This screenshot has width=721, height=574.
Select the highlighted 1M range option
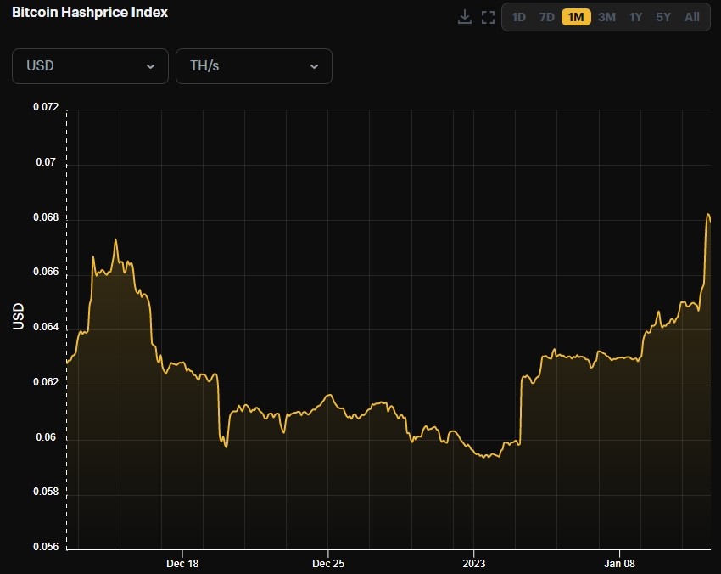tap(576, 17)
